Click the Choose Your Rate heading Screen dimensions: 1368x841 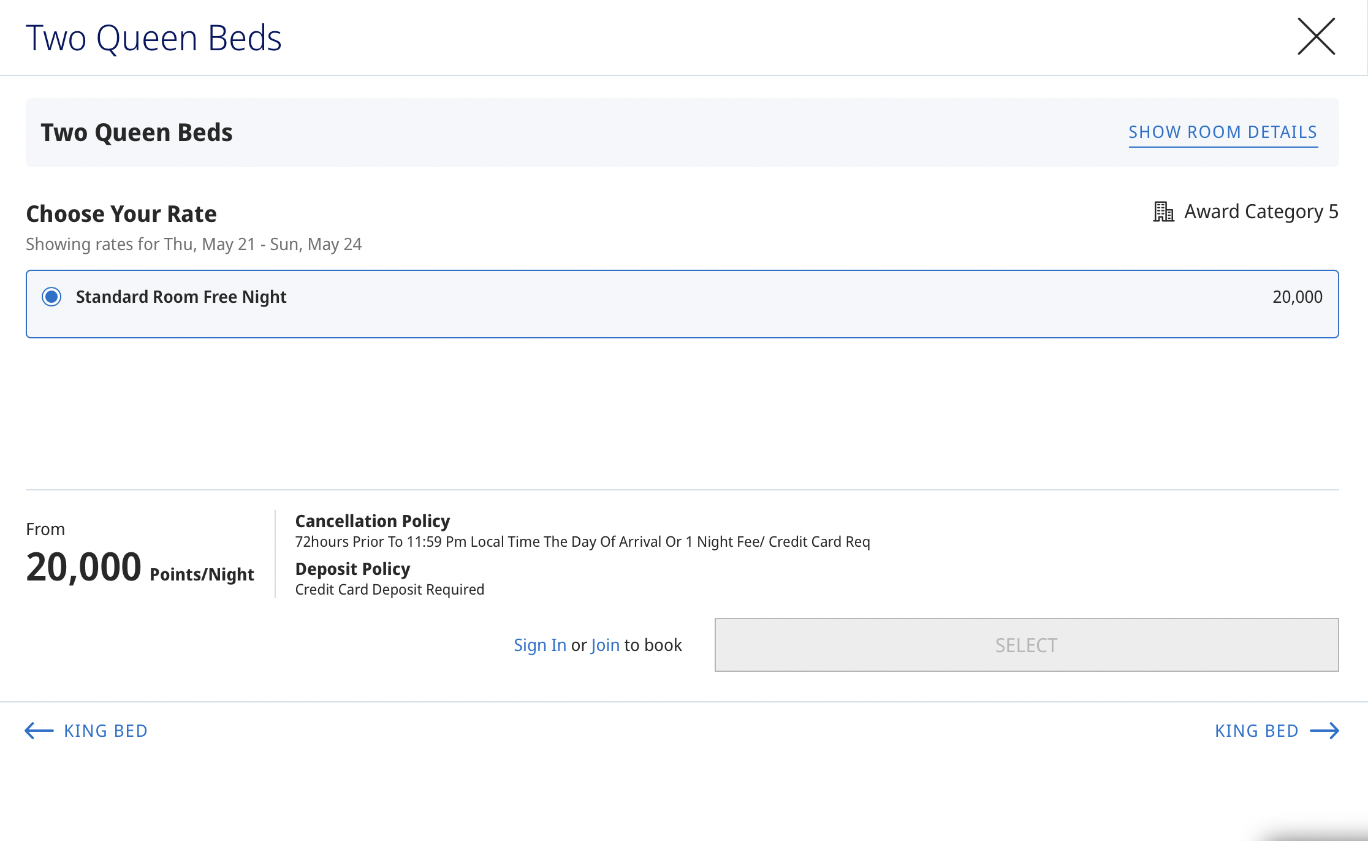[121, 214]
